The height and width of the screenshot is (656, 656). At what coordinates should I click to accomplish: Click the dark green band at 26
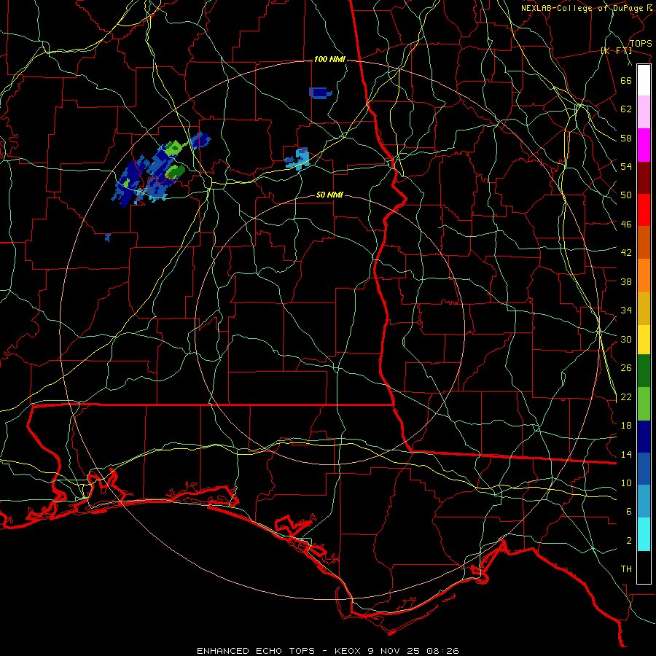[x=644, y=371]
